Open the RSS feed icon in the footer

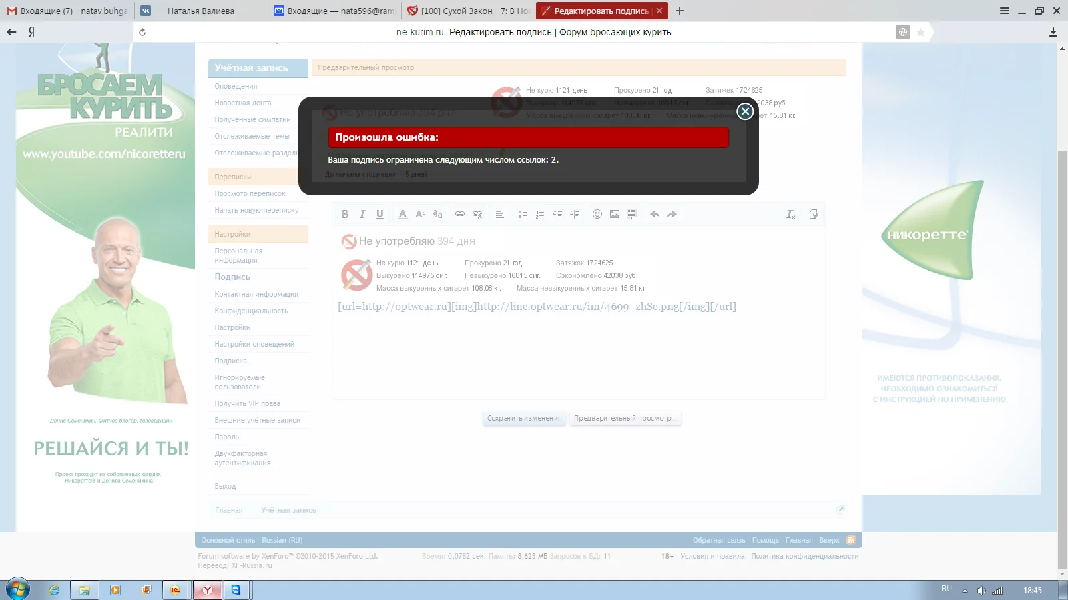pyautogui.click(x=851, y=540)
